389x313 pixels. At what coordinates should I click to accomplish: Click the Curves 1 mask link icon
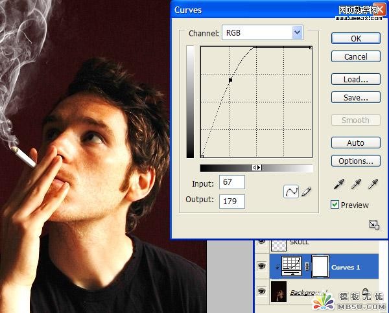(x=307, y=266)
